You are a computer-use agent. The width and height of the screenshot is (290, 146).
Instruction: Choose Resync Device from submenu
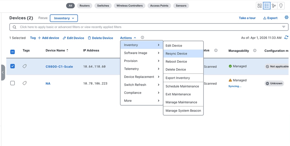[x=183, y=54]
